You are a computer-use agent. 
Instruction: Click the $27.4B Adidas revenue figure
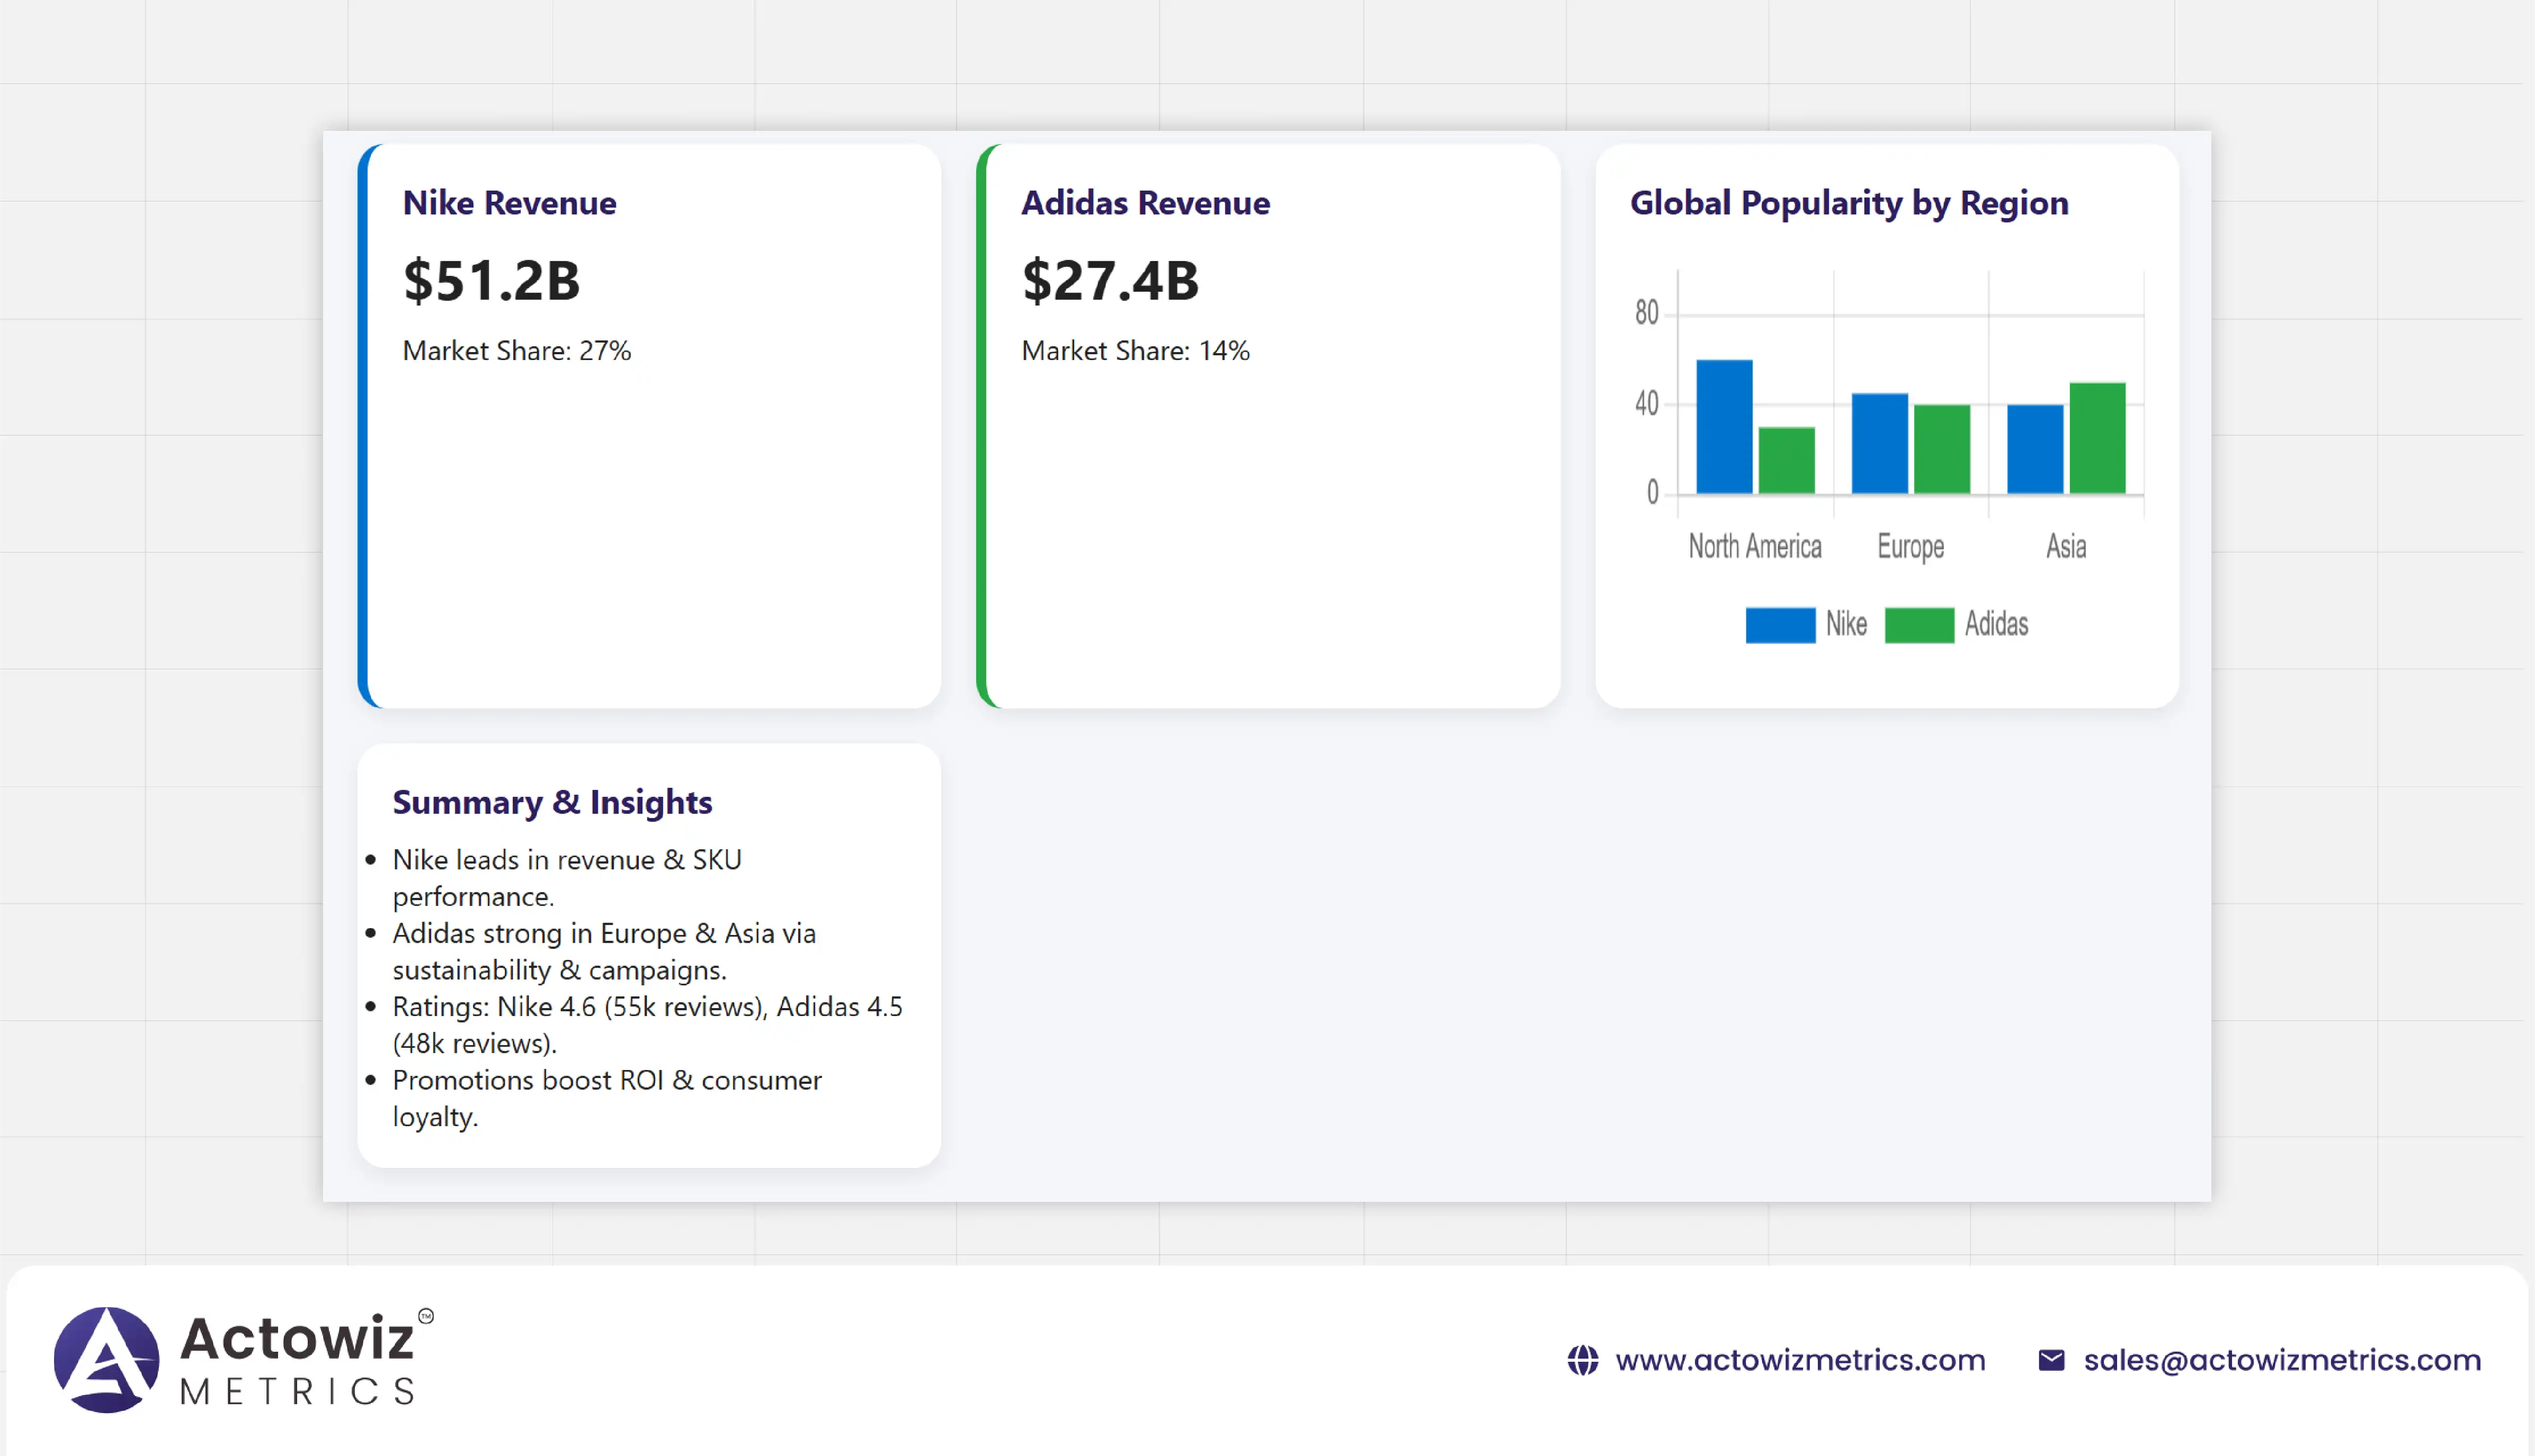click(1110, 280)
